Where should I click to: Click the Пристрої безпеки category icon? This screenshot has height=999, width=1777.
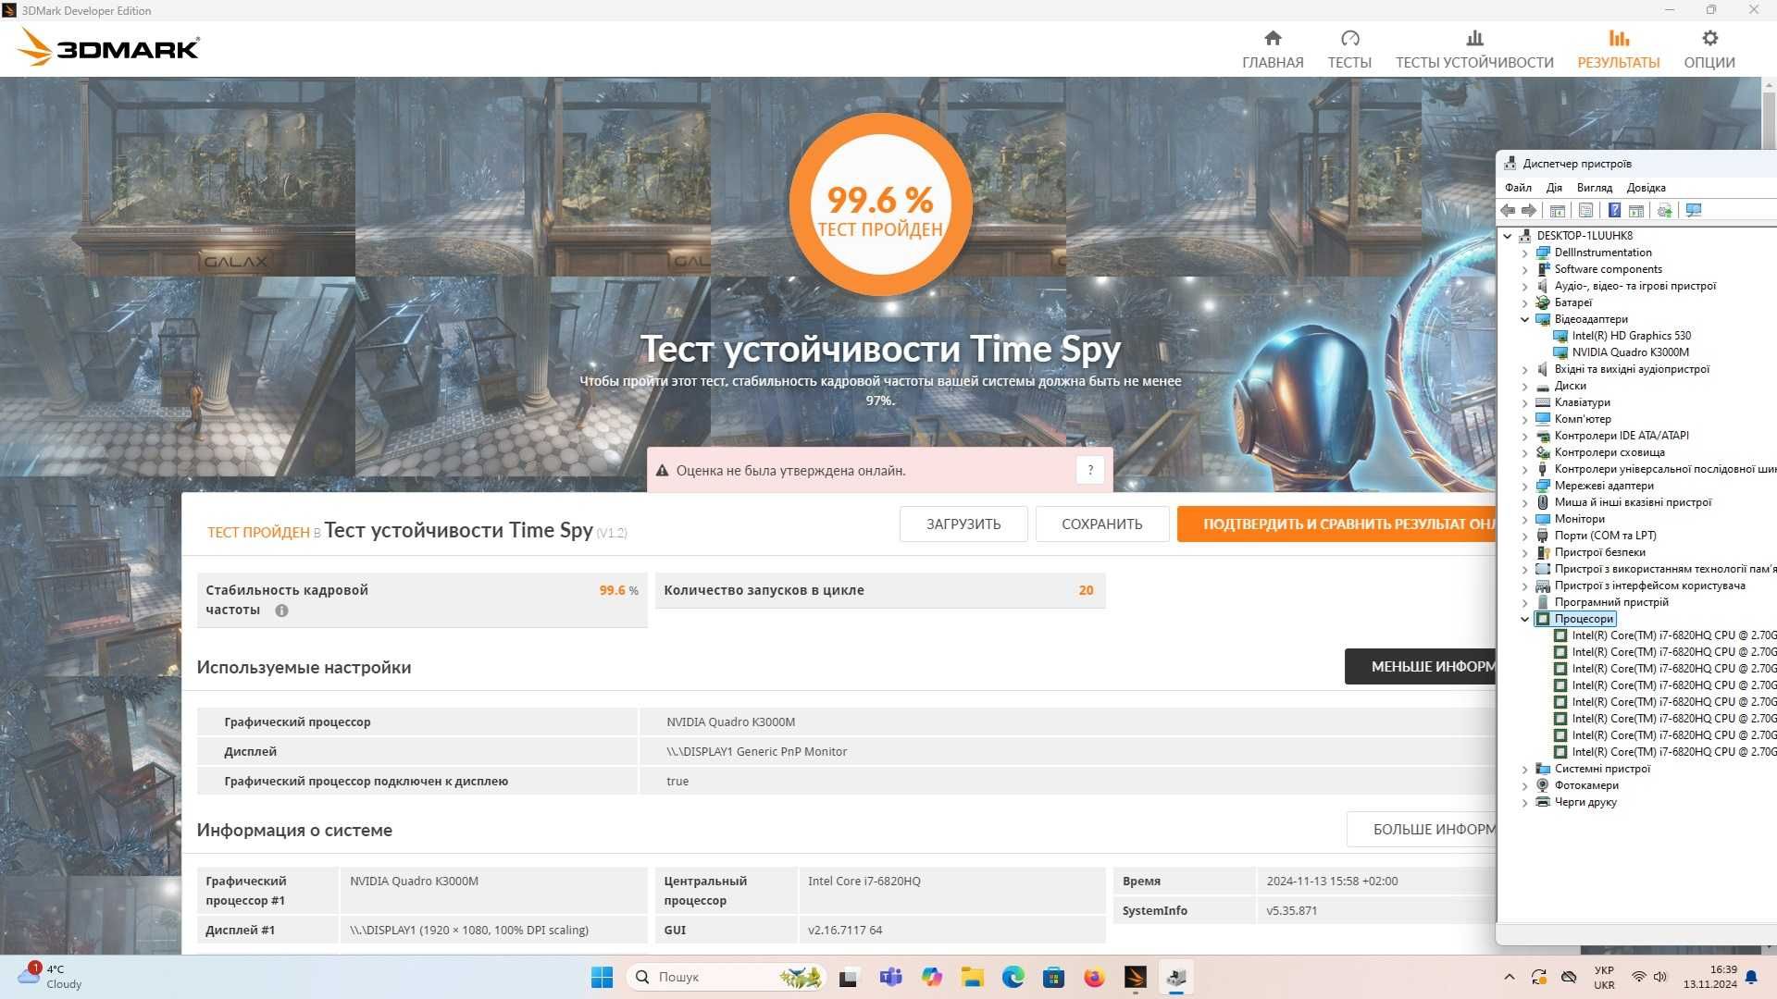click(x=1543, y=552)
